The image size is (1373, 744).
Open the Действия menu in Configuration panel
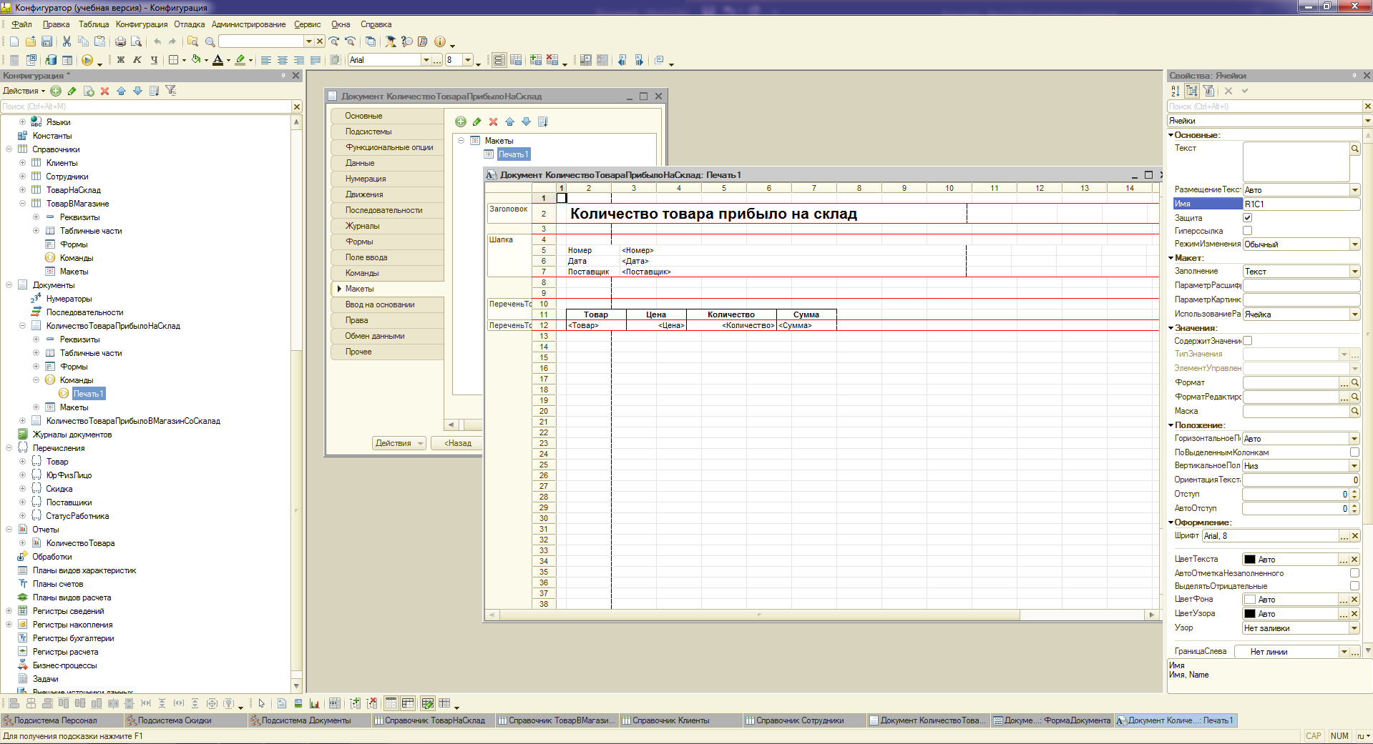[x=24, y=91]
